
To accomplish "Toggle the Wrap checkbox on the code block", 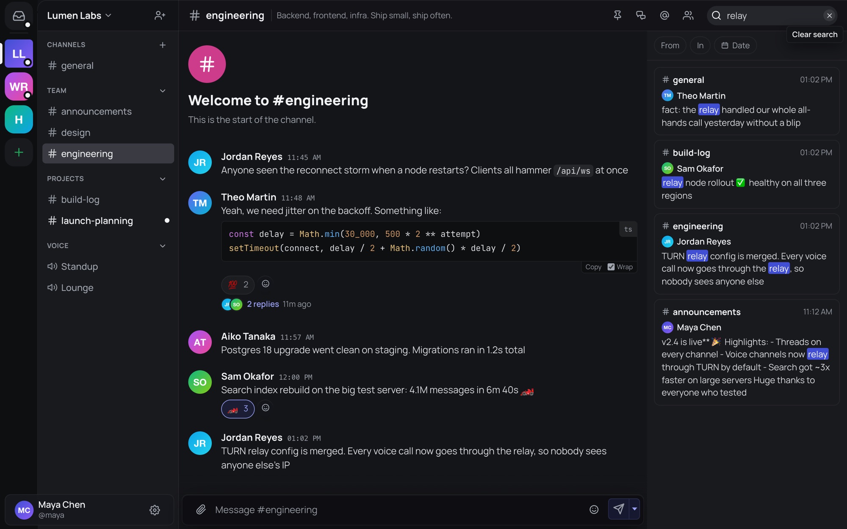I will [x=611, y=267].
